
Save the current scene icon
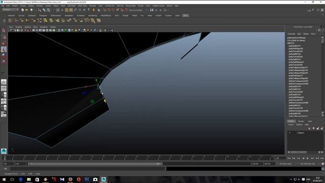31,10
